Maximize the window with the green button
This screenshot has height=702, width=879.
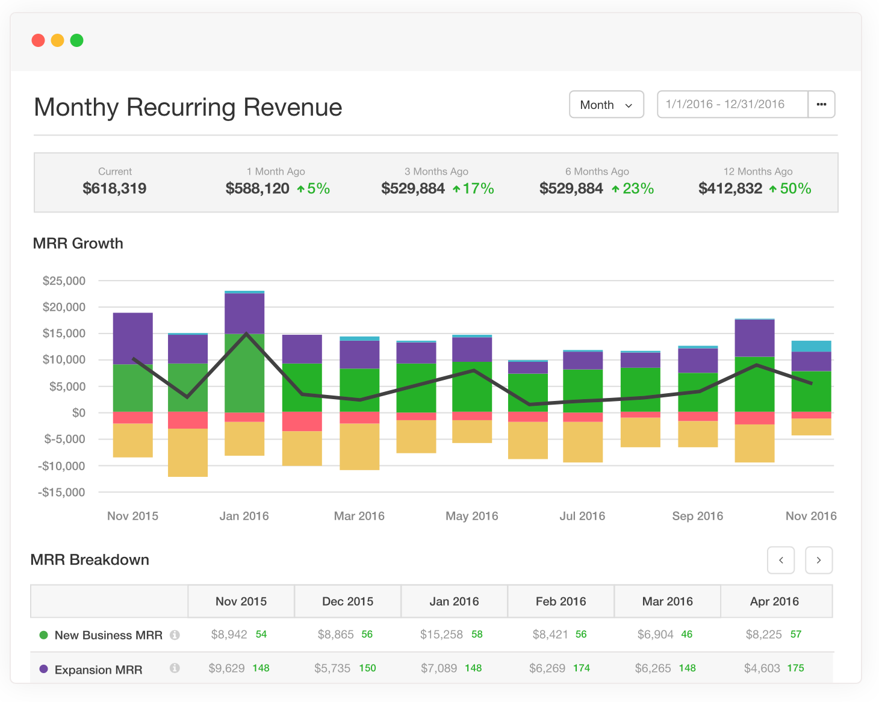[76, 40]
